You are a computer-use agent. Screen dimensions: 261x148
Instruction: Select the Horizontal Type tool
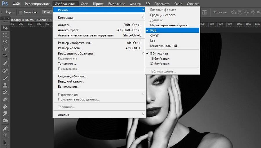[x=5, y=136]
